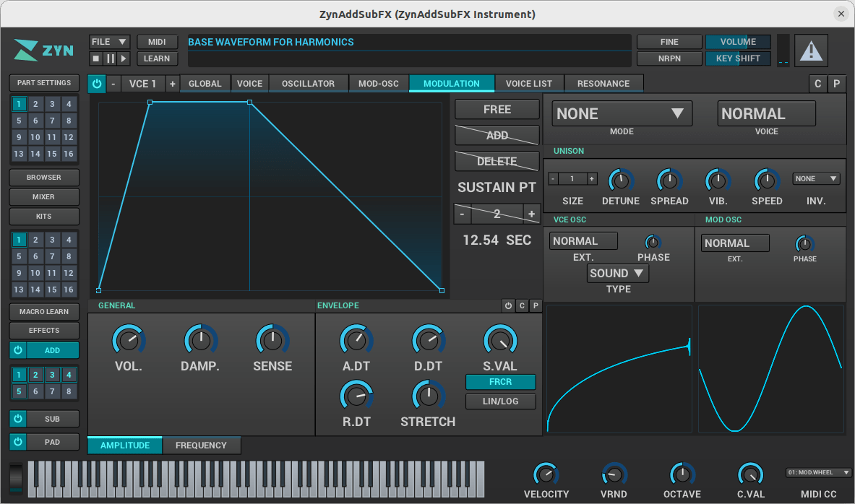Click the stop playback icon
855x504 pixels.
tap(96, 58)
